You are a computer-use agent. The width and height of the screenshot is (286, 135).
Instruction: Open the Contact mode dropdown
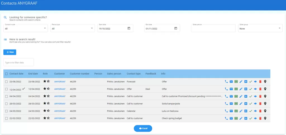pyautogui.click(x=25, y=28)
